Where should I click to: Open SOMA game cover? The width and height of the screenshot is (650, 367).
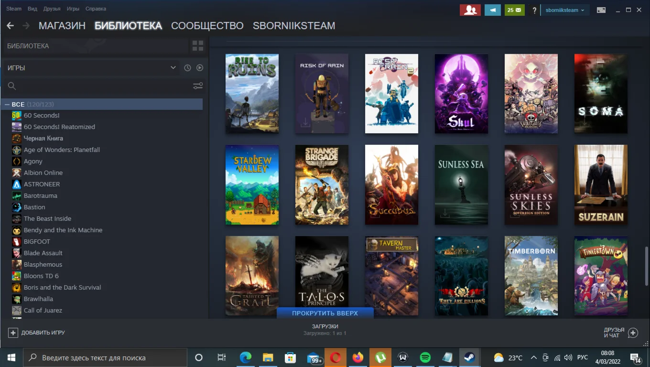(x=601, y=94)
